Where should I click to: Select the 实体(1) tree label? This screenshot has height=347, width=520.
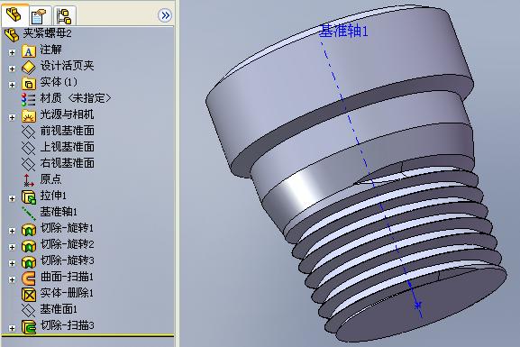[59, 82]
